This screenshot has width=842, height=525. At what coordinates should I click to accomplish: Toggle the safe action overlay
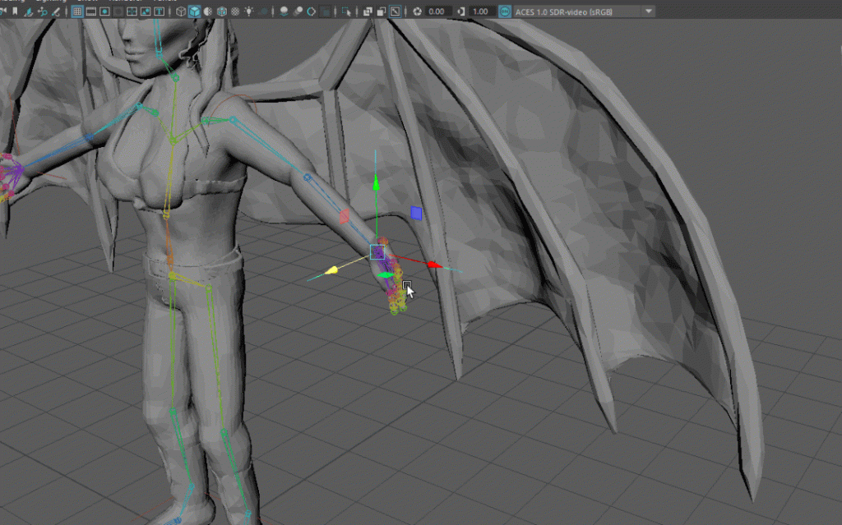coord(146,12)
